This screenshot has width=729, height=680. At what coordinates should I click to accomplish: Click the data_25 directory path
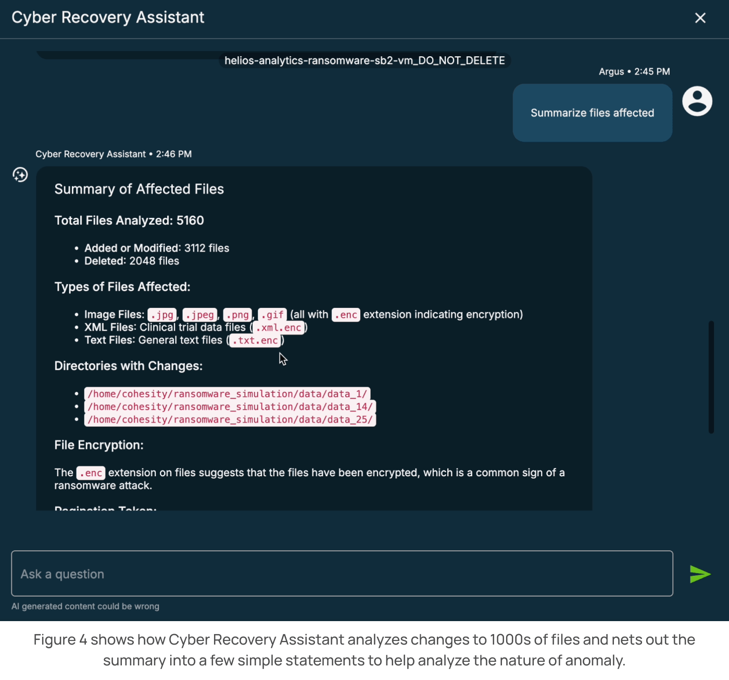point(230,420)
